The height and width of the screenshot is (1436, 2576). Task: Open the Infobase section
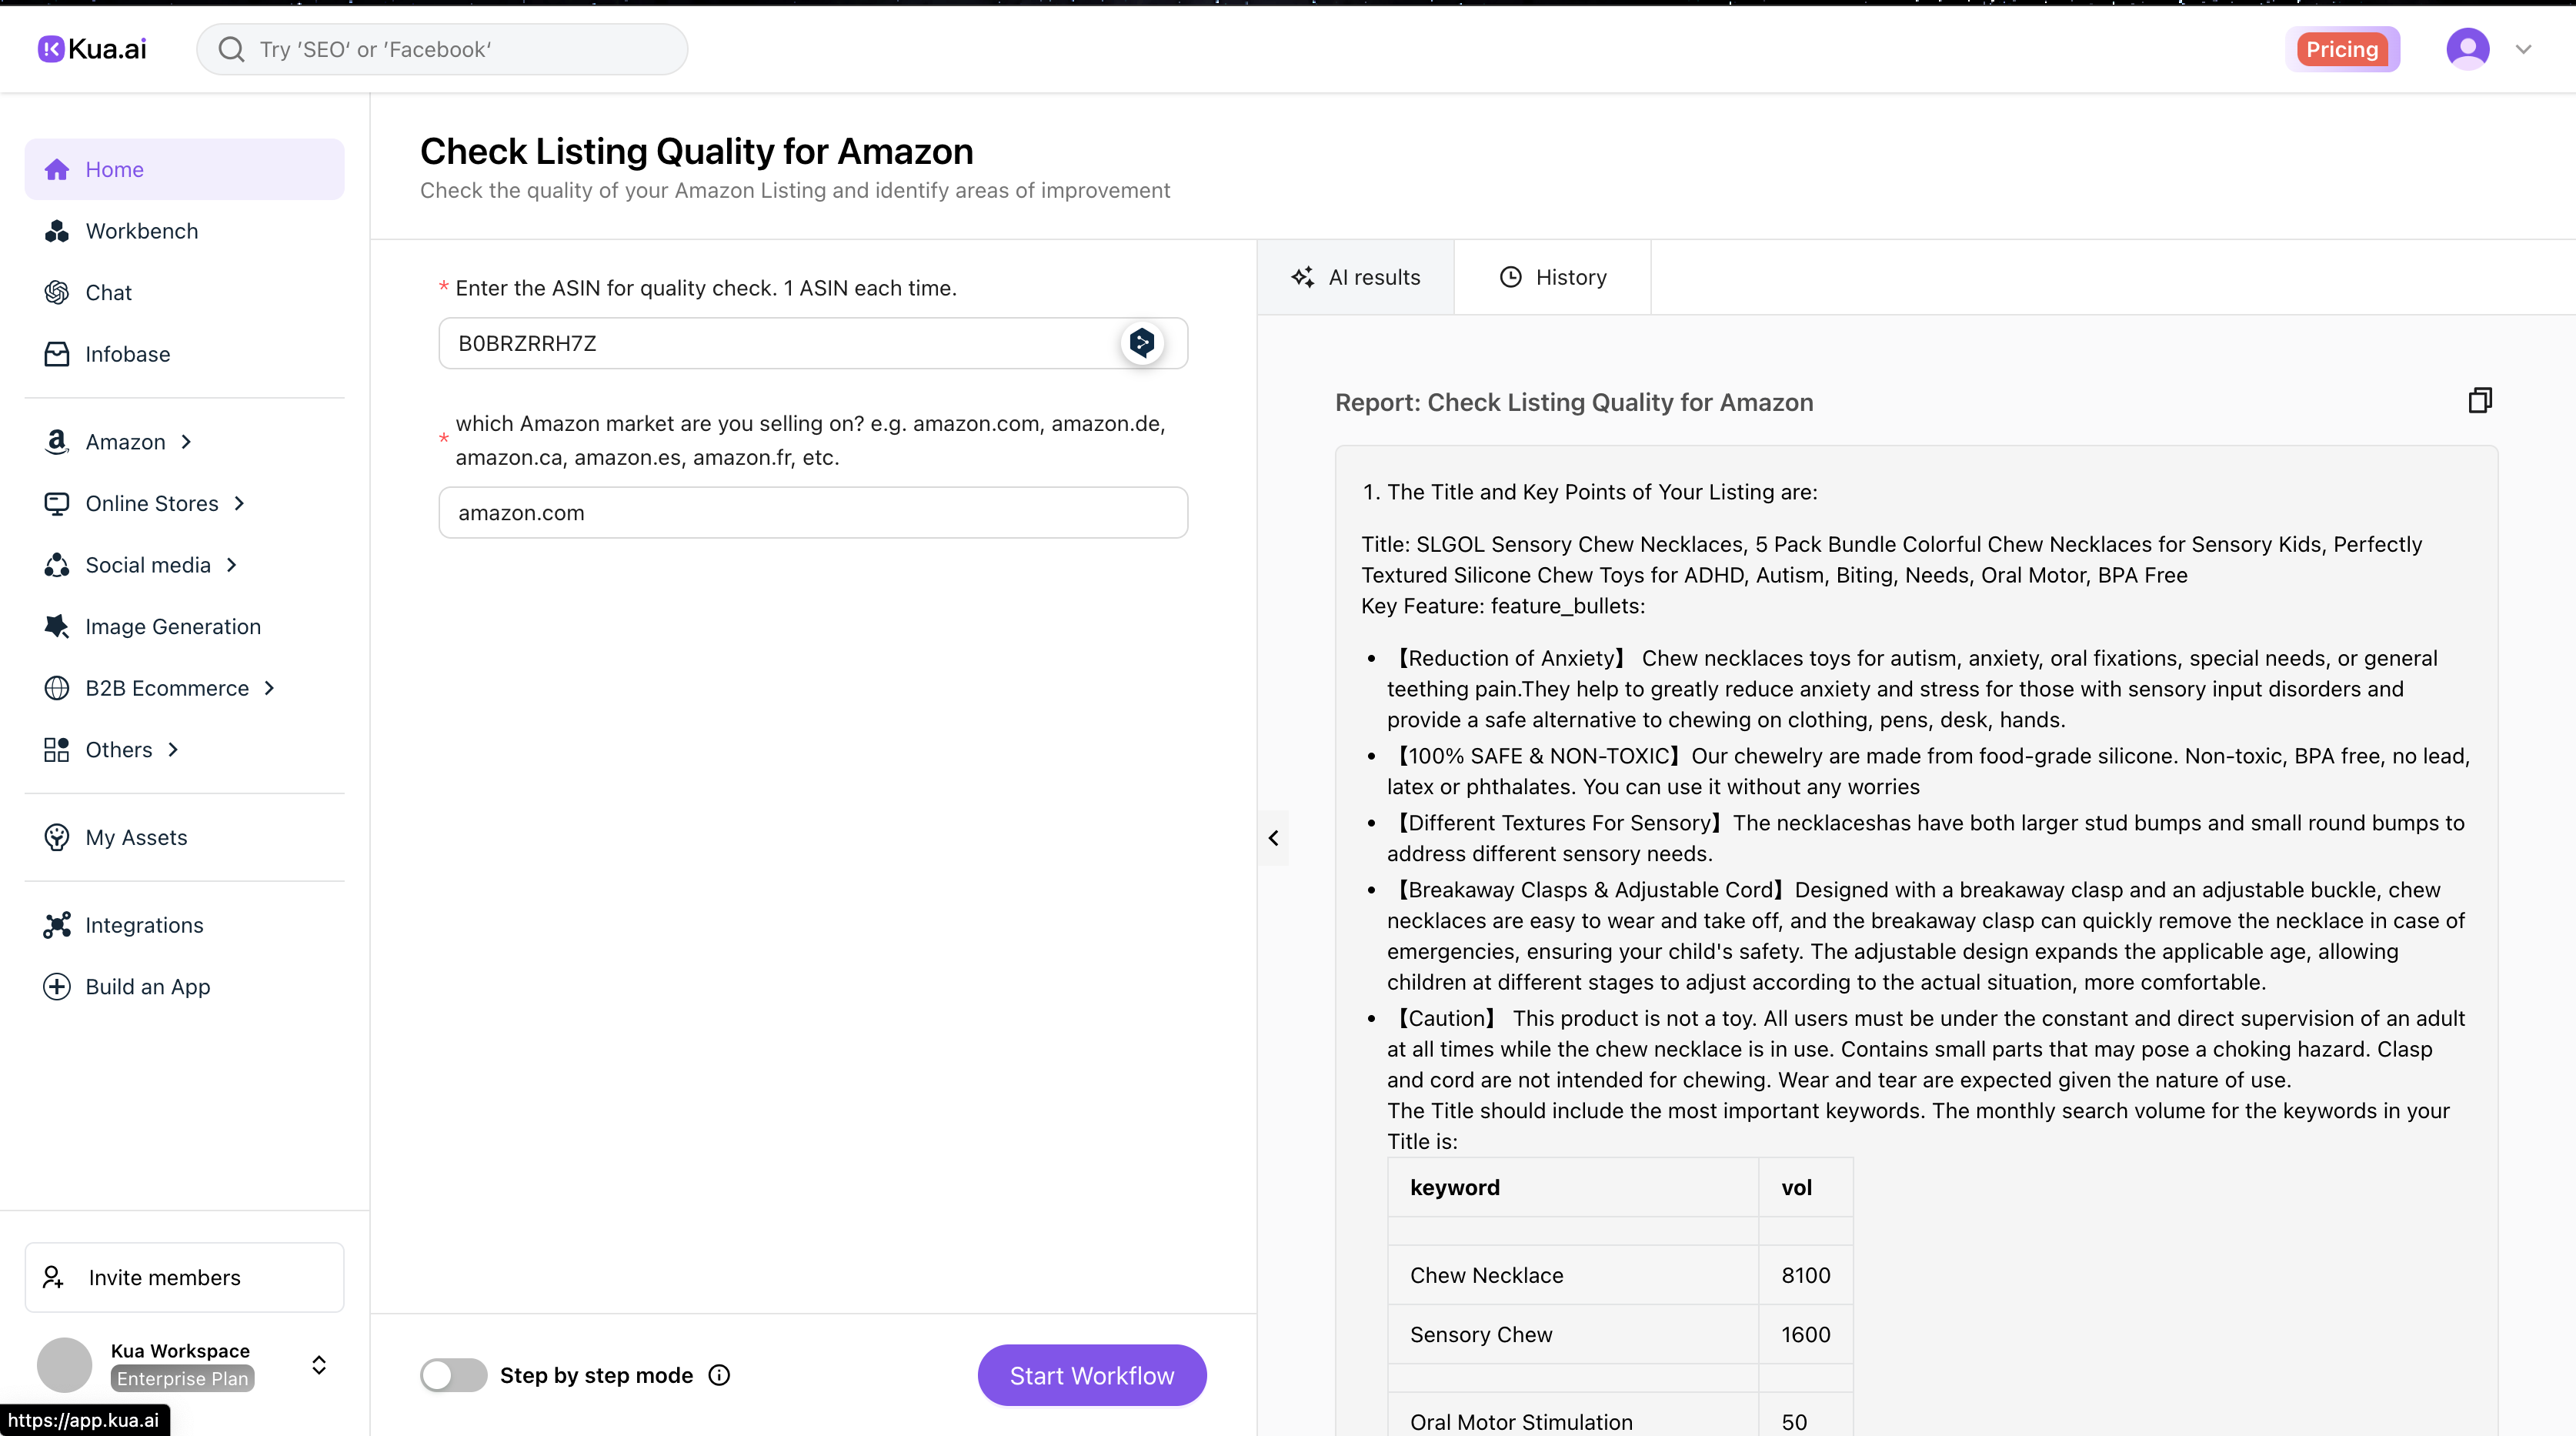pos(127,354)
